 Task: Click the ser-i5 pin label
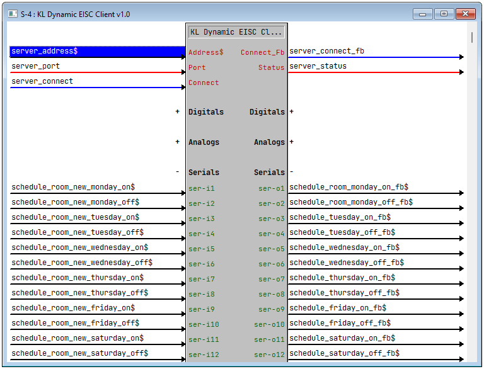[x=201, y=249]
